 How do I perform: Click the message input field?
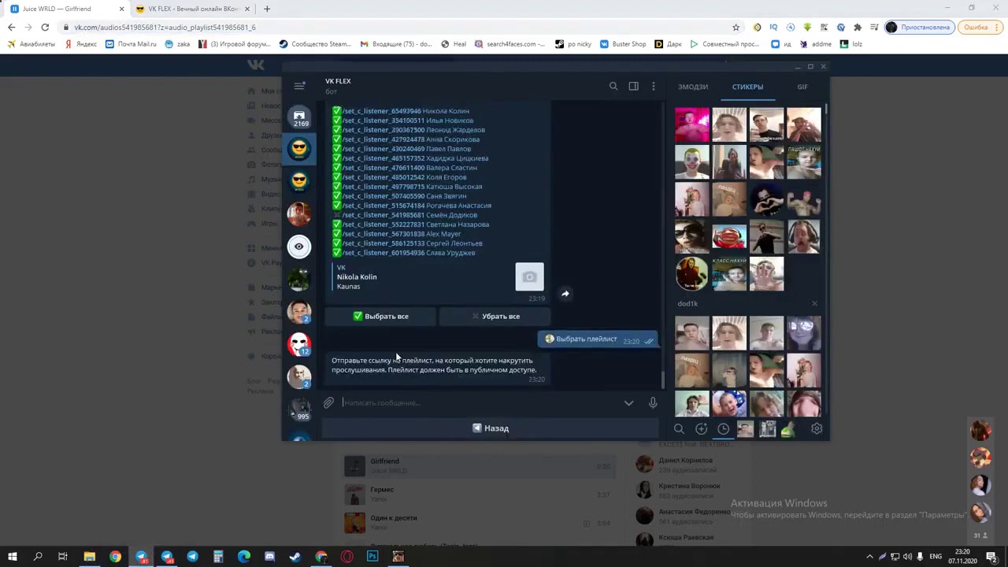480,402
